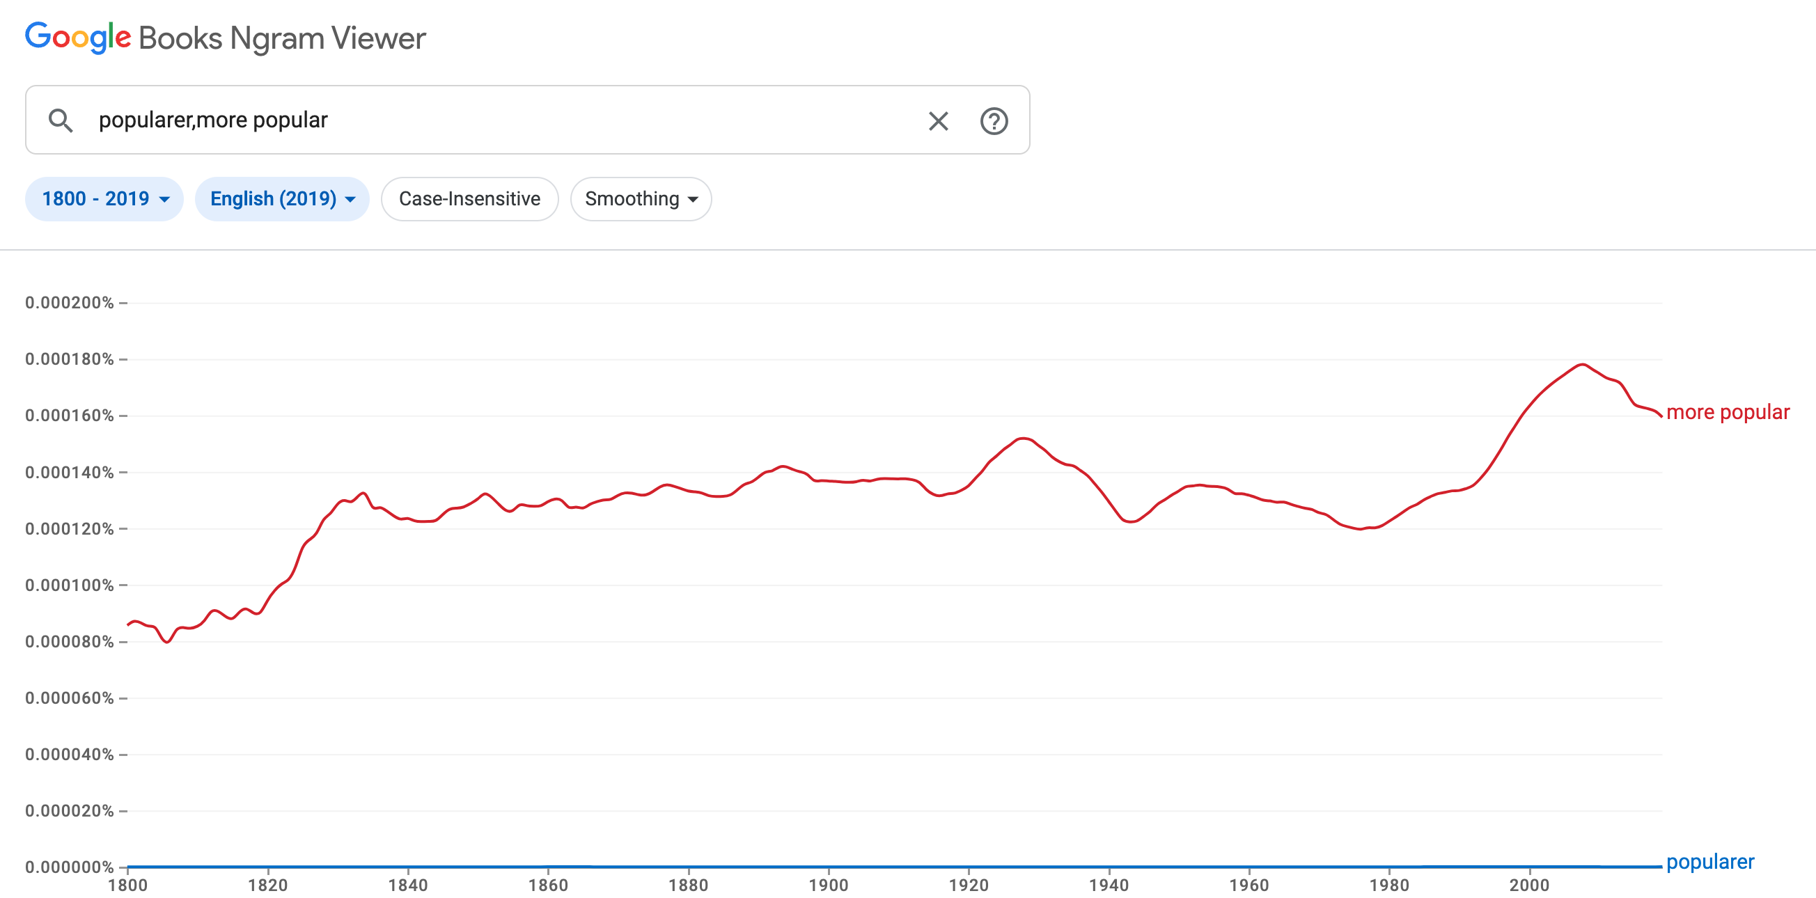Click the Google logo
The image size is (1816, 898).
[77, 38]
